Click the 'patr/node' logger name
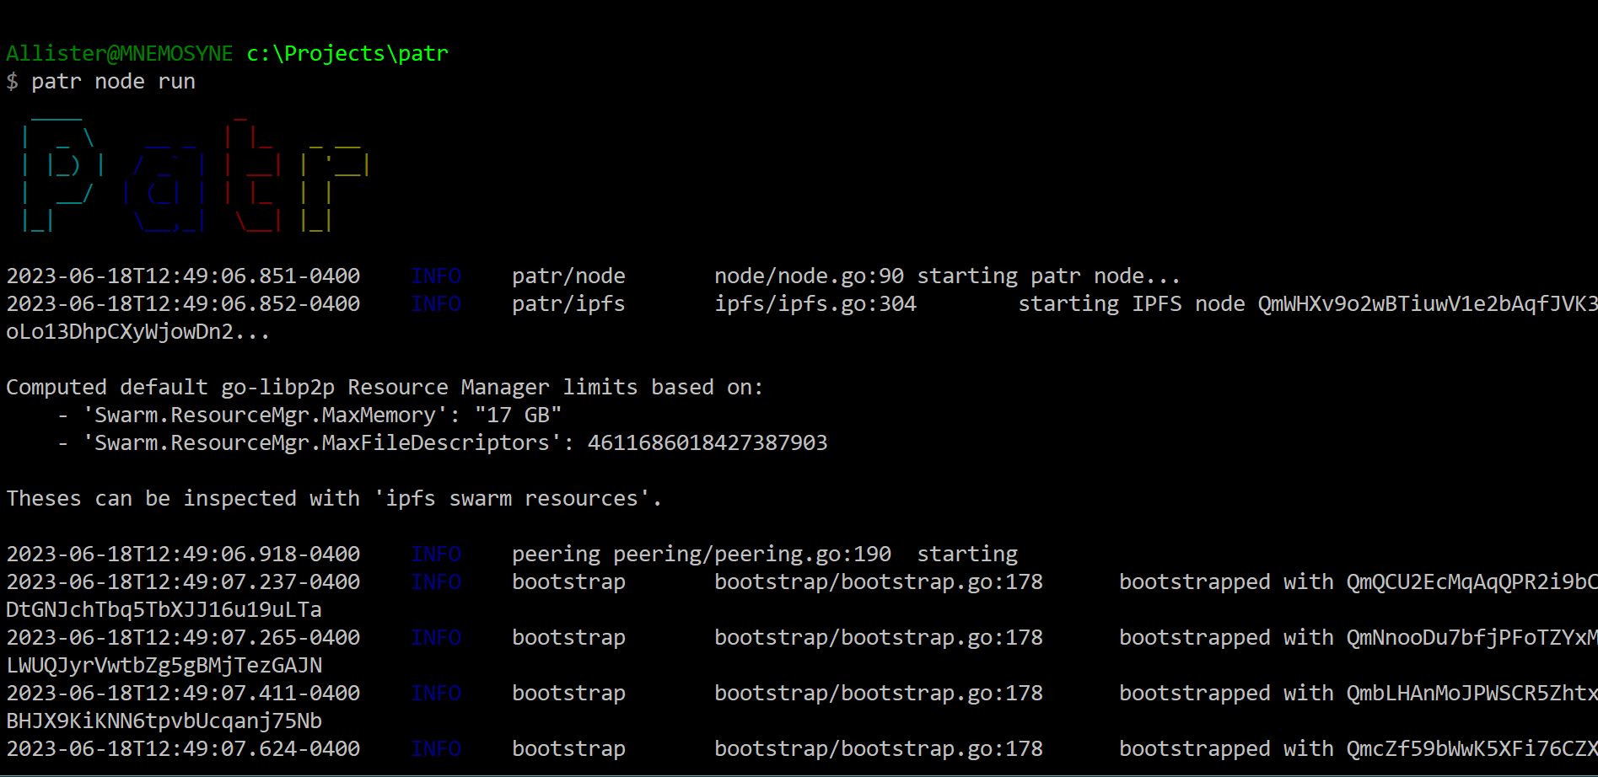The height and width of the screenshot is (777, 1598). tap(568, 276)
